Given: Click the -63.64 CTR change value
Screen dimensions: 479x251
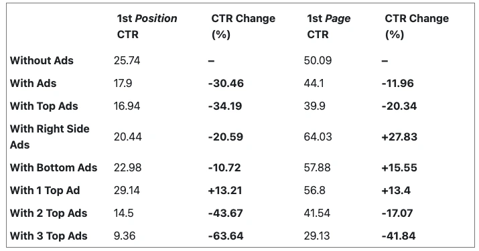Looking at the screenshot, I should [226, 236].
